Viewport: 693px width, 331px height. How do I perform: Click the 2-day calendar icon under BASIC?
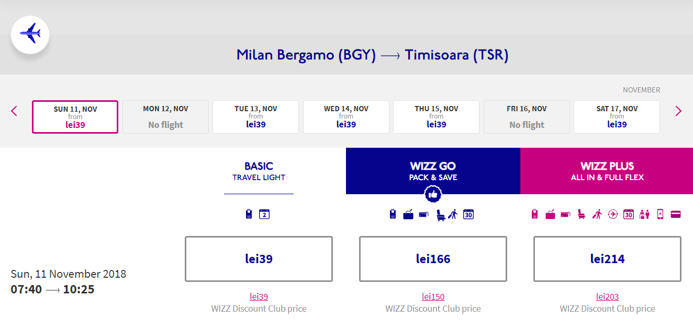point(264,214)
